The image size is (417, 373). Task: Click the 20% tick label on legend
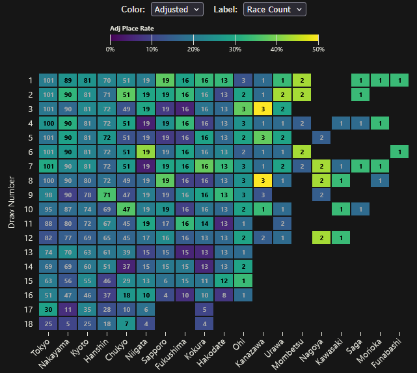click(193, 49)
